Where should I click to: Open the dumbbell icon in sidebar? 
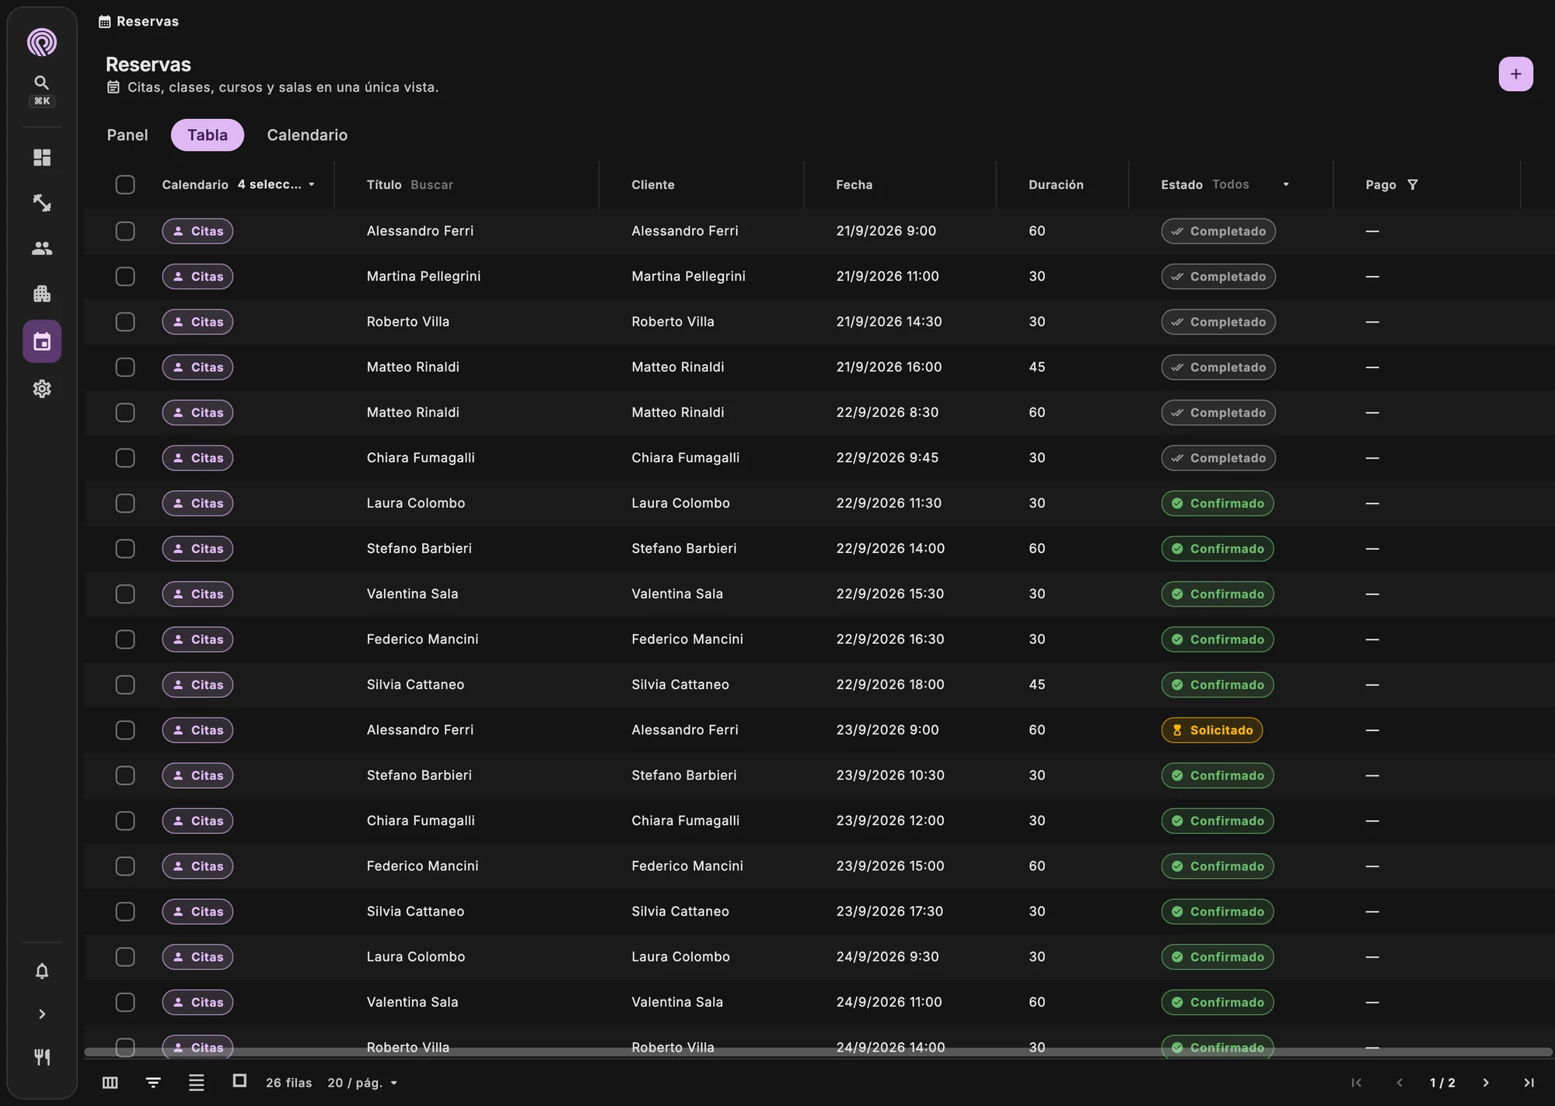(x=42, y=203)
